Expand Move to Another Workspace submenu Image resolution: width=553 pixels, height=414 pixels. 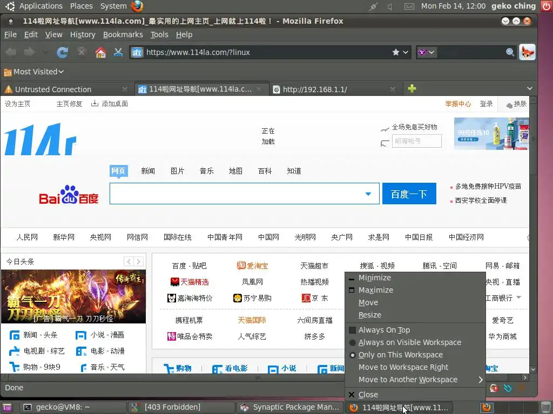pos(415,379)
